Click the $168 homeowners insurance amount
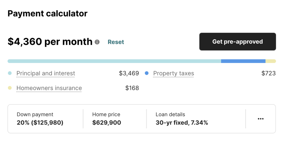The image size is (283, 144). (x=132, y=88)
